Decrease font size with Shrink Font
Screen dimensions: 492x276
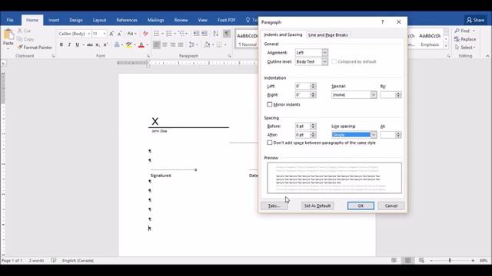pos(120,34)
